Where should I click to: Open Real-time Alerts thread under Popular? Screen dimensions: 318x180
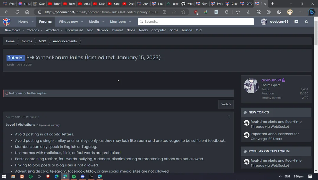tap(276, 163)
